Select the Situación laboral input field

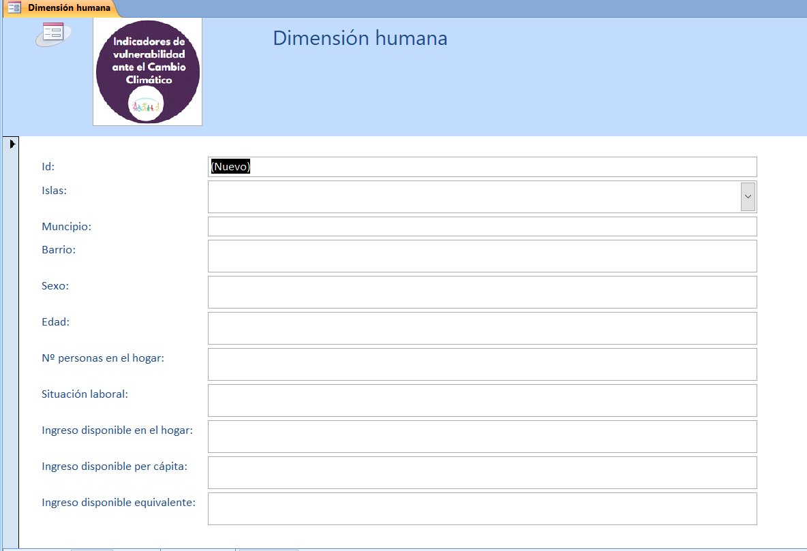click(482, 400)
